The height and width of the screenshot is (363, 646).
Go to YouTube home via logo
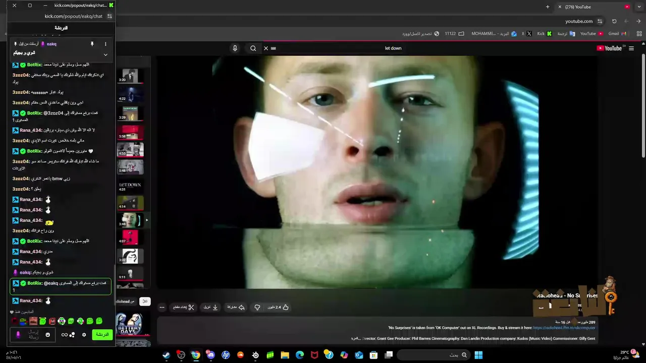[x=611, y=48]
